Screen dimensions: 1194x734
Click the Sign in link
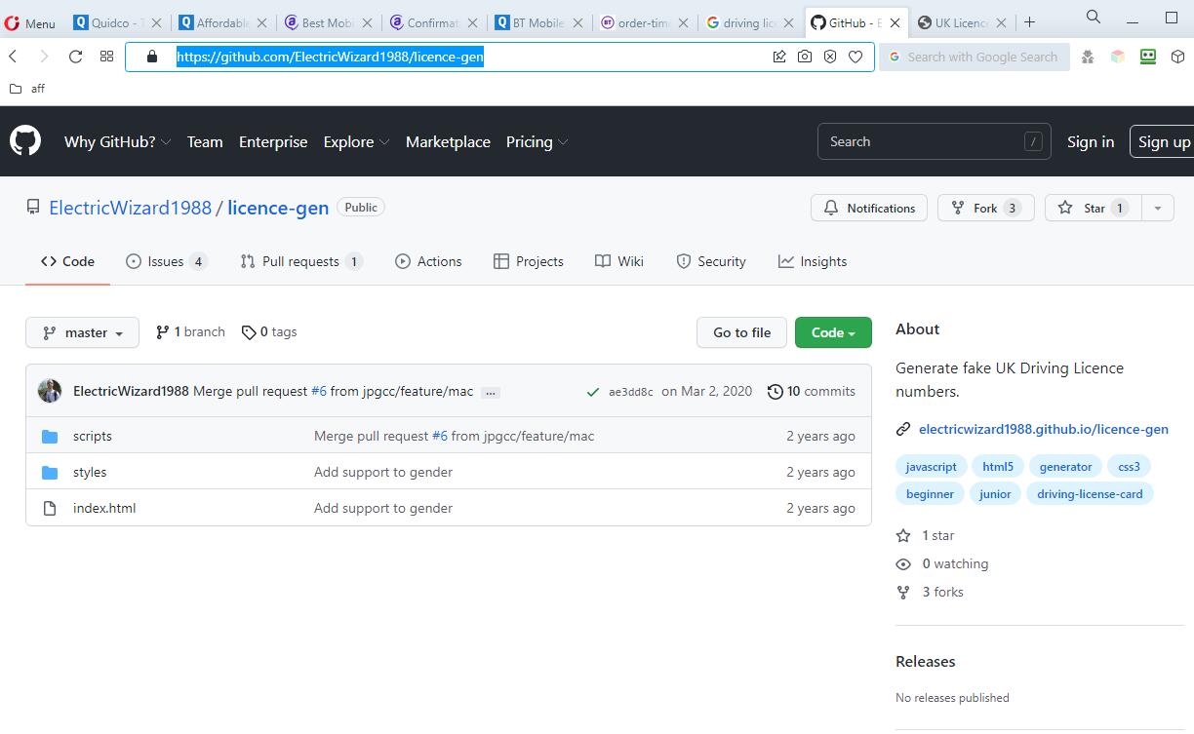click(x=1091, y=141)
